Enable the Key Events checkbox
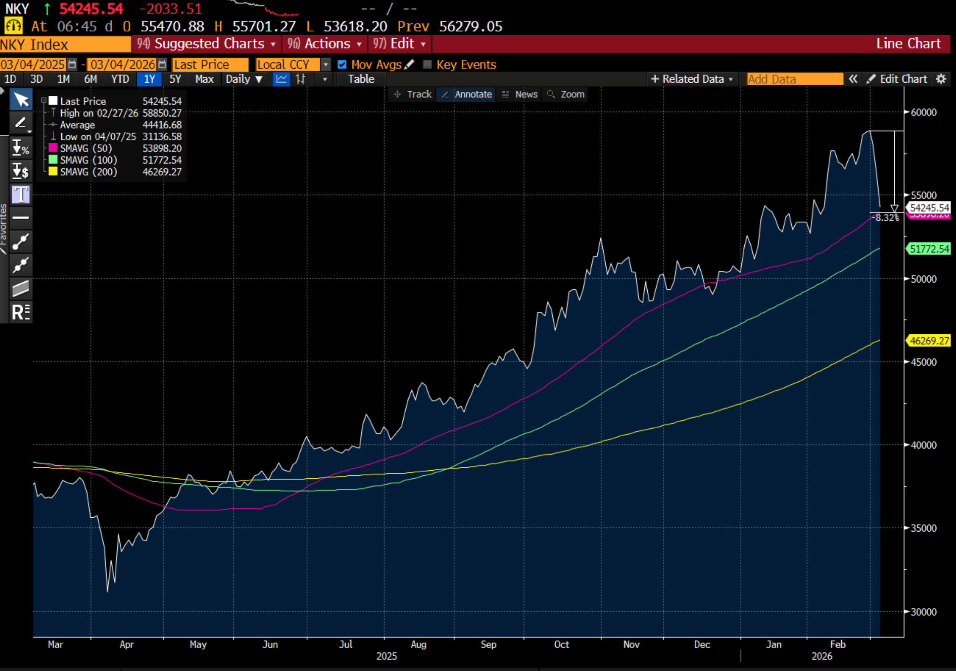Screen dimensions: 956x671 (x=427, y=64)
